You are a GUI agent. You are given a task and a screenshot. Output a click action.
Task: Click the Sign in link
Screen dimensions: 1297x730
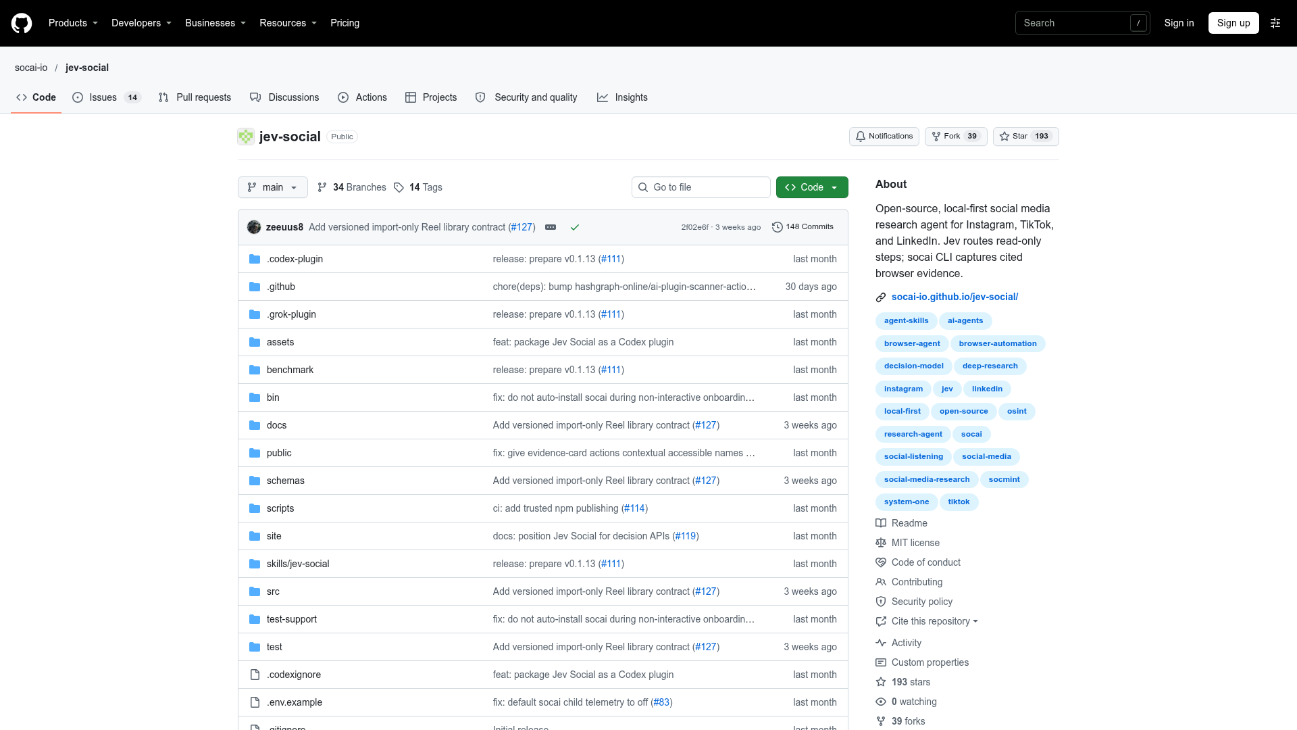[x=1179, y=23]
